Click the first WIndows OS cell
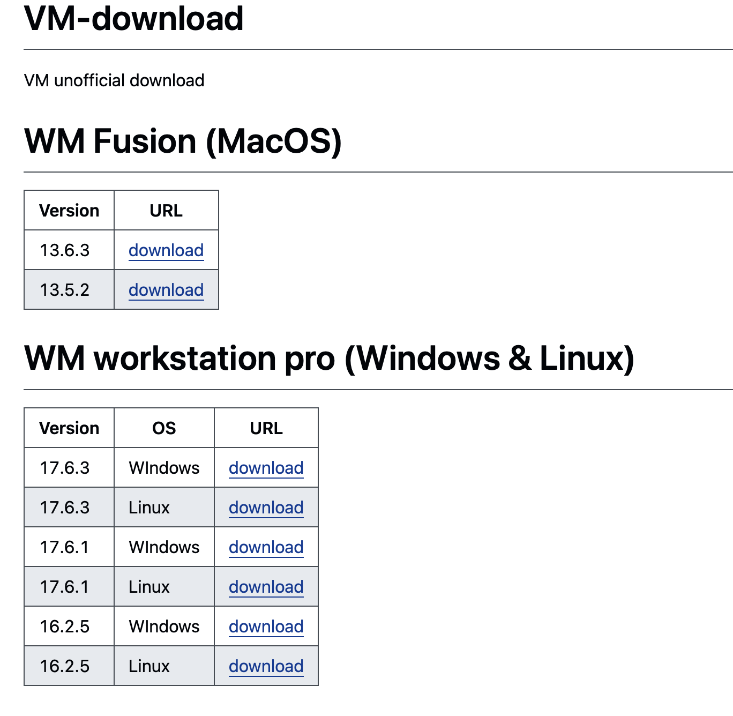The image size is (733, 716). (163, 467)
